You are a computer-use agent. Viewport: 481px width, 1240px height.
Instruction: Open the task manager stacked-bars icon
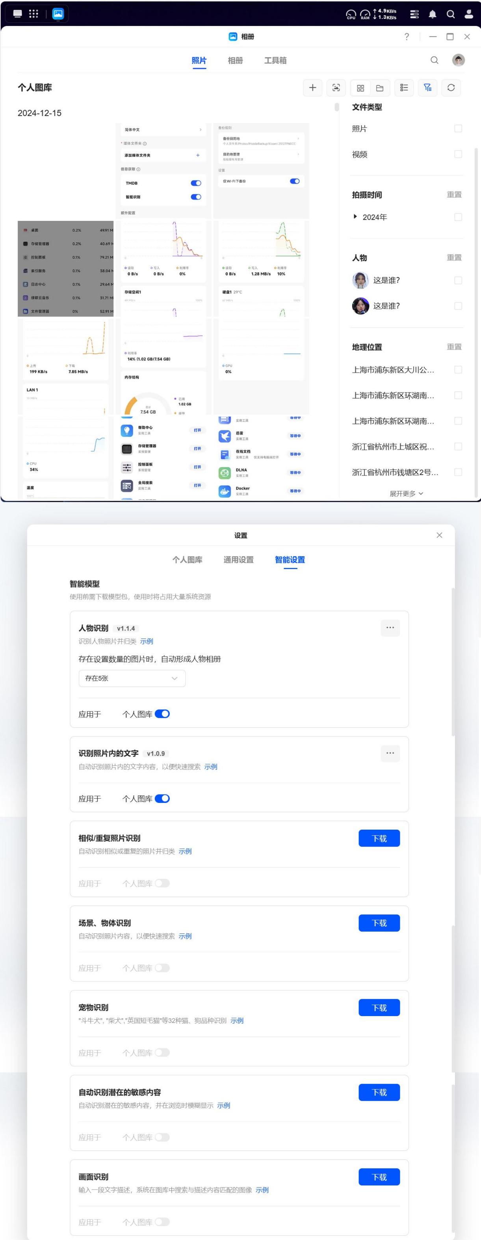[414, 14]
